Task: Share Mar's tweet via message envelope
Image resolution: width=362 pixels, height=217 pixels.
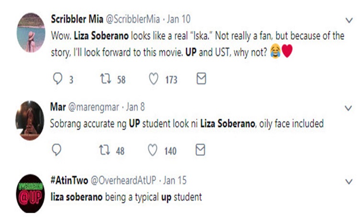Action: tap(200, 150)
